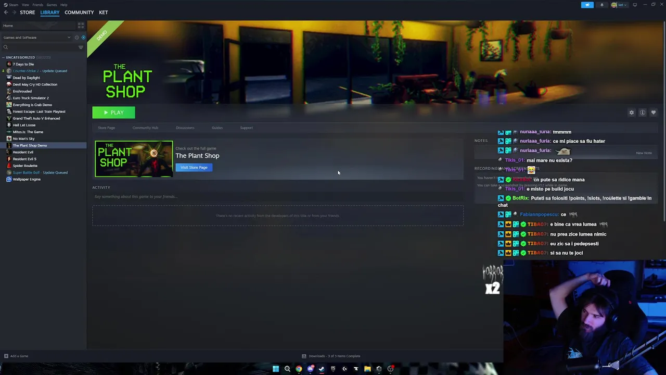Screen dimensions: 666x375
Task: Open the notifications bell
Action: point(602,5)
